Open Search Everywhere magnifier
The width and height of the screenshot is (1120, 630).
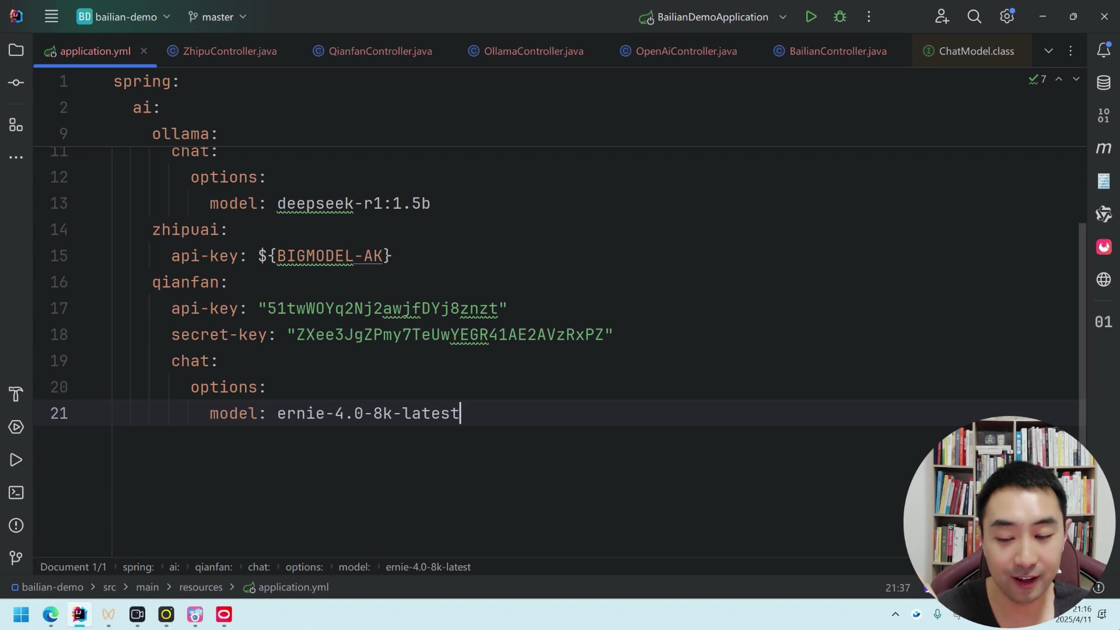974,17
